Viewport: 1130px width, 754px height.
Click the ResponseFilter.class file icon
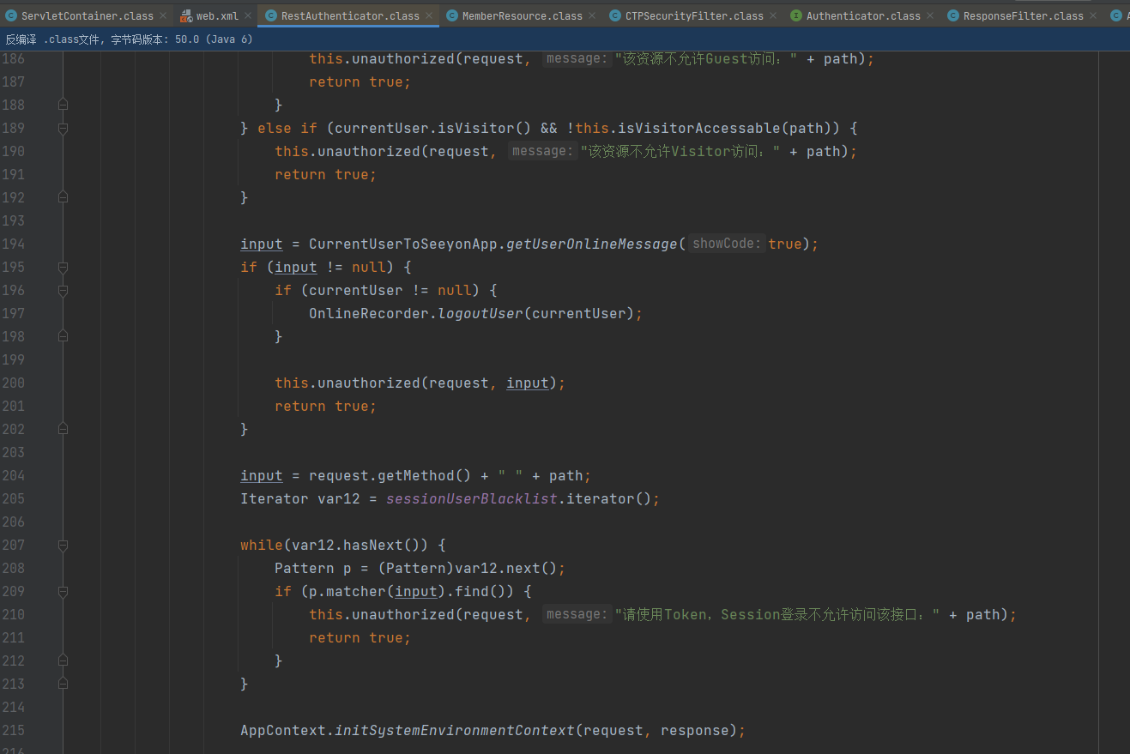coord(953,15)
